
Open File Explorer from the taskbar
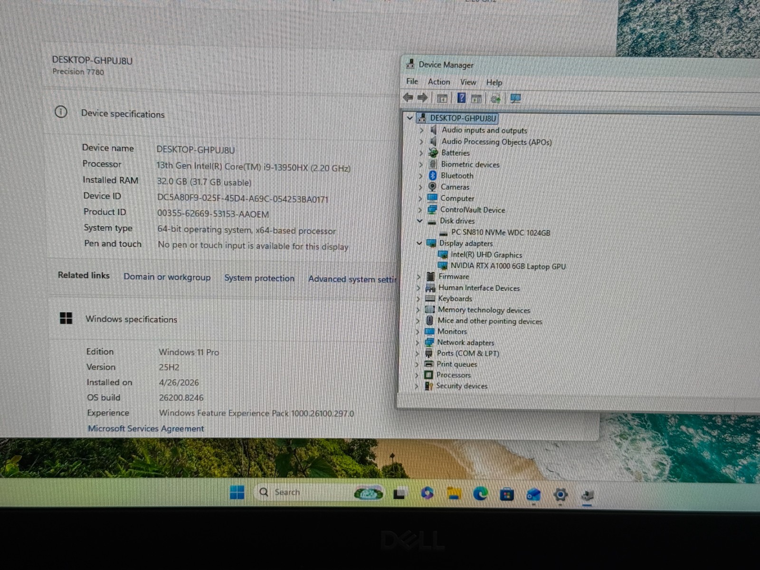454,494
